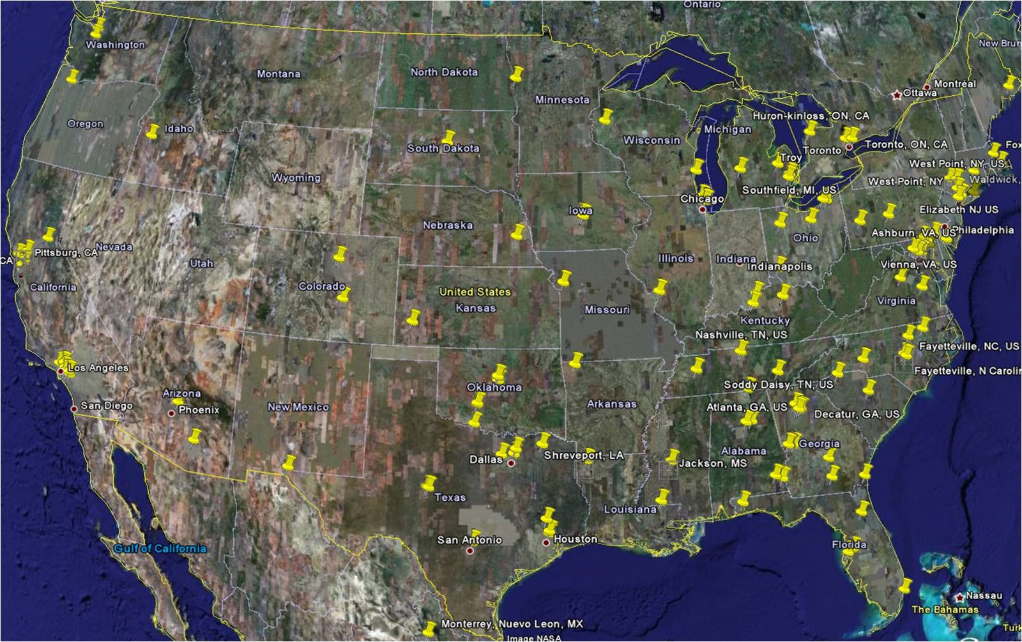Screen dimensions: 1022x642
Task: Click the pushpin beside Jackson, MS
Action: [x=672, y=457]
